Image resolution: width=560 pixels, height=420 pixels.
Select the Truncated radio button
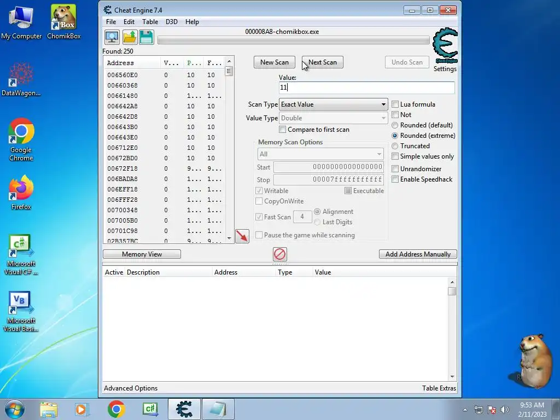pos(395,146)
